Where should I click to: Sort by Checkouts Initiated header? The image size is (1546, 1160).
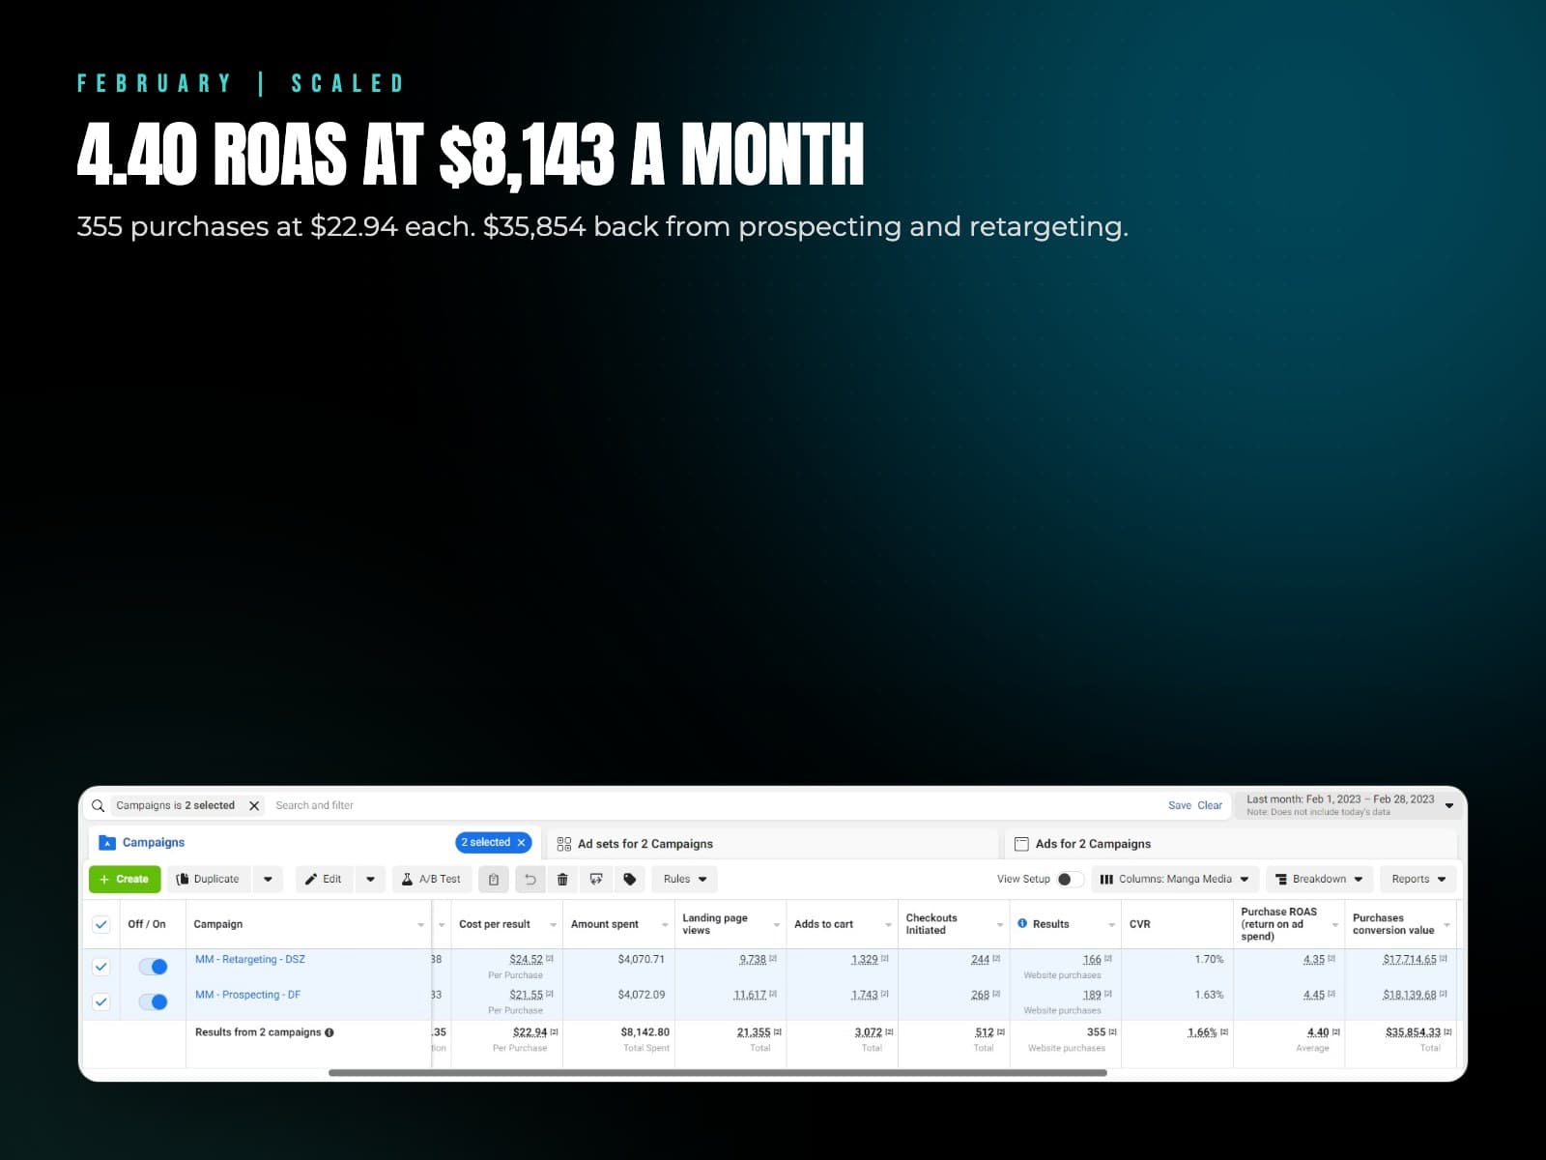(931, 924)
